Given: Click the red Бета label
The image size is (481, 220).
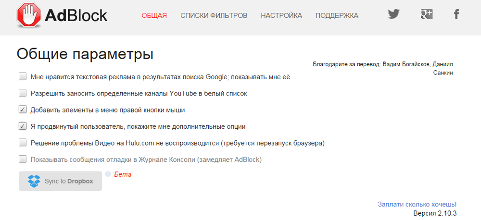Looking at the screenshot, I should point(123,175).
